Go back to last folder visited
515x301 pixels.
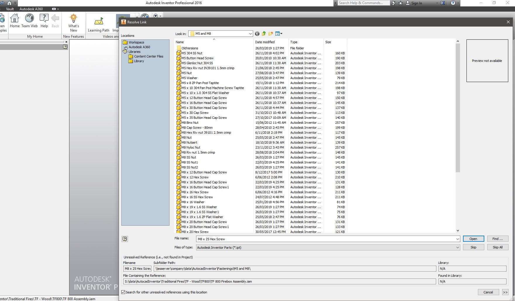tap(257, 34)
